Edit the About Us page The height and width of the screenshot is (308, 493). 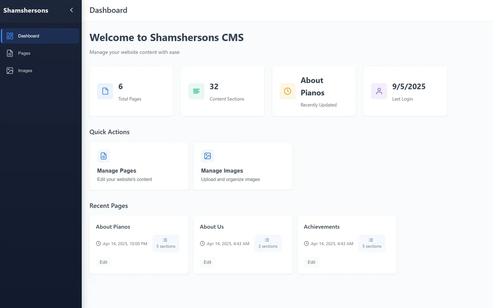[x=207, y=262]
